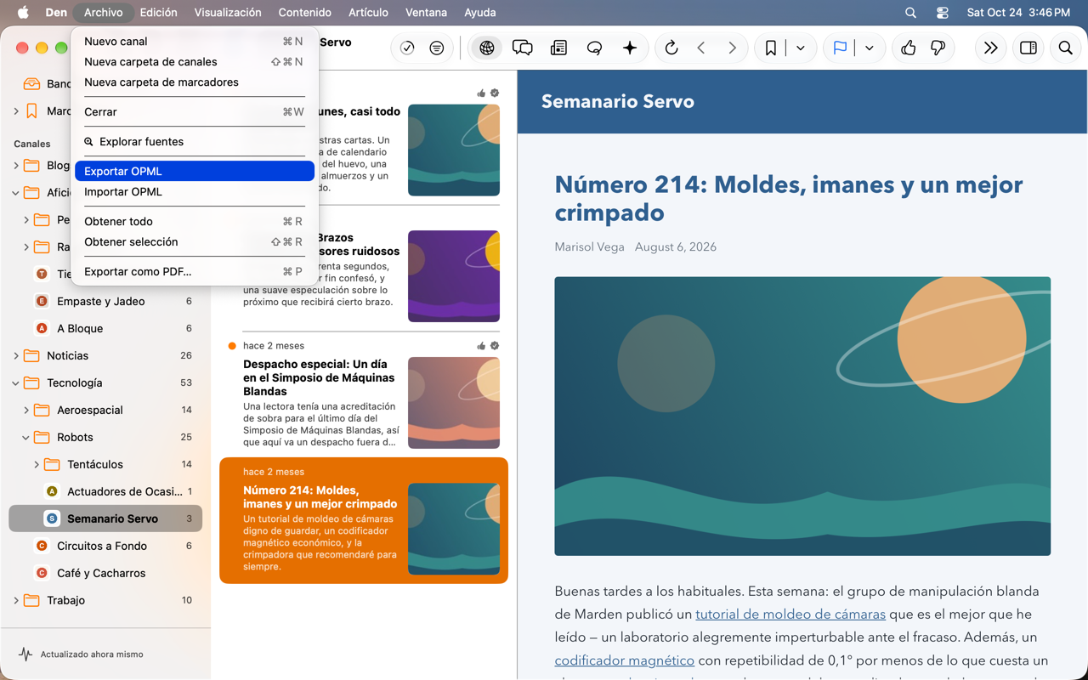
Task: Select the globe web view icon
Action: point(487,48)
